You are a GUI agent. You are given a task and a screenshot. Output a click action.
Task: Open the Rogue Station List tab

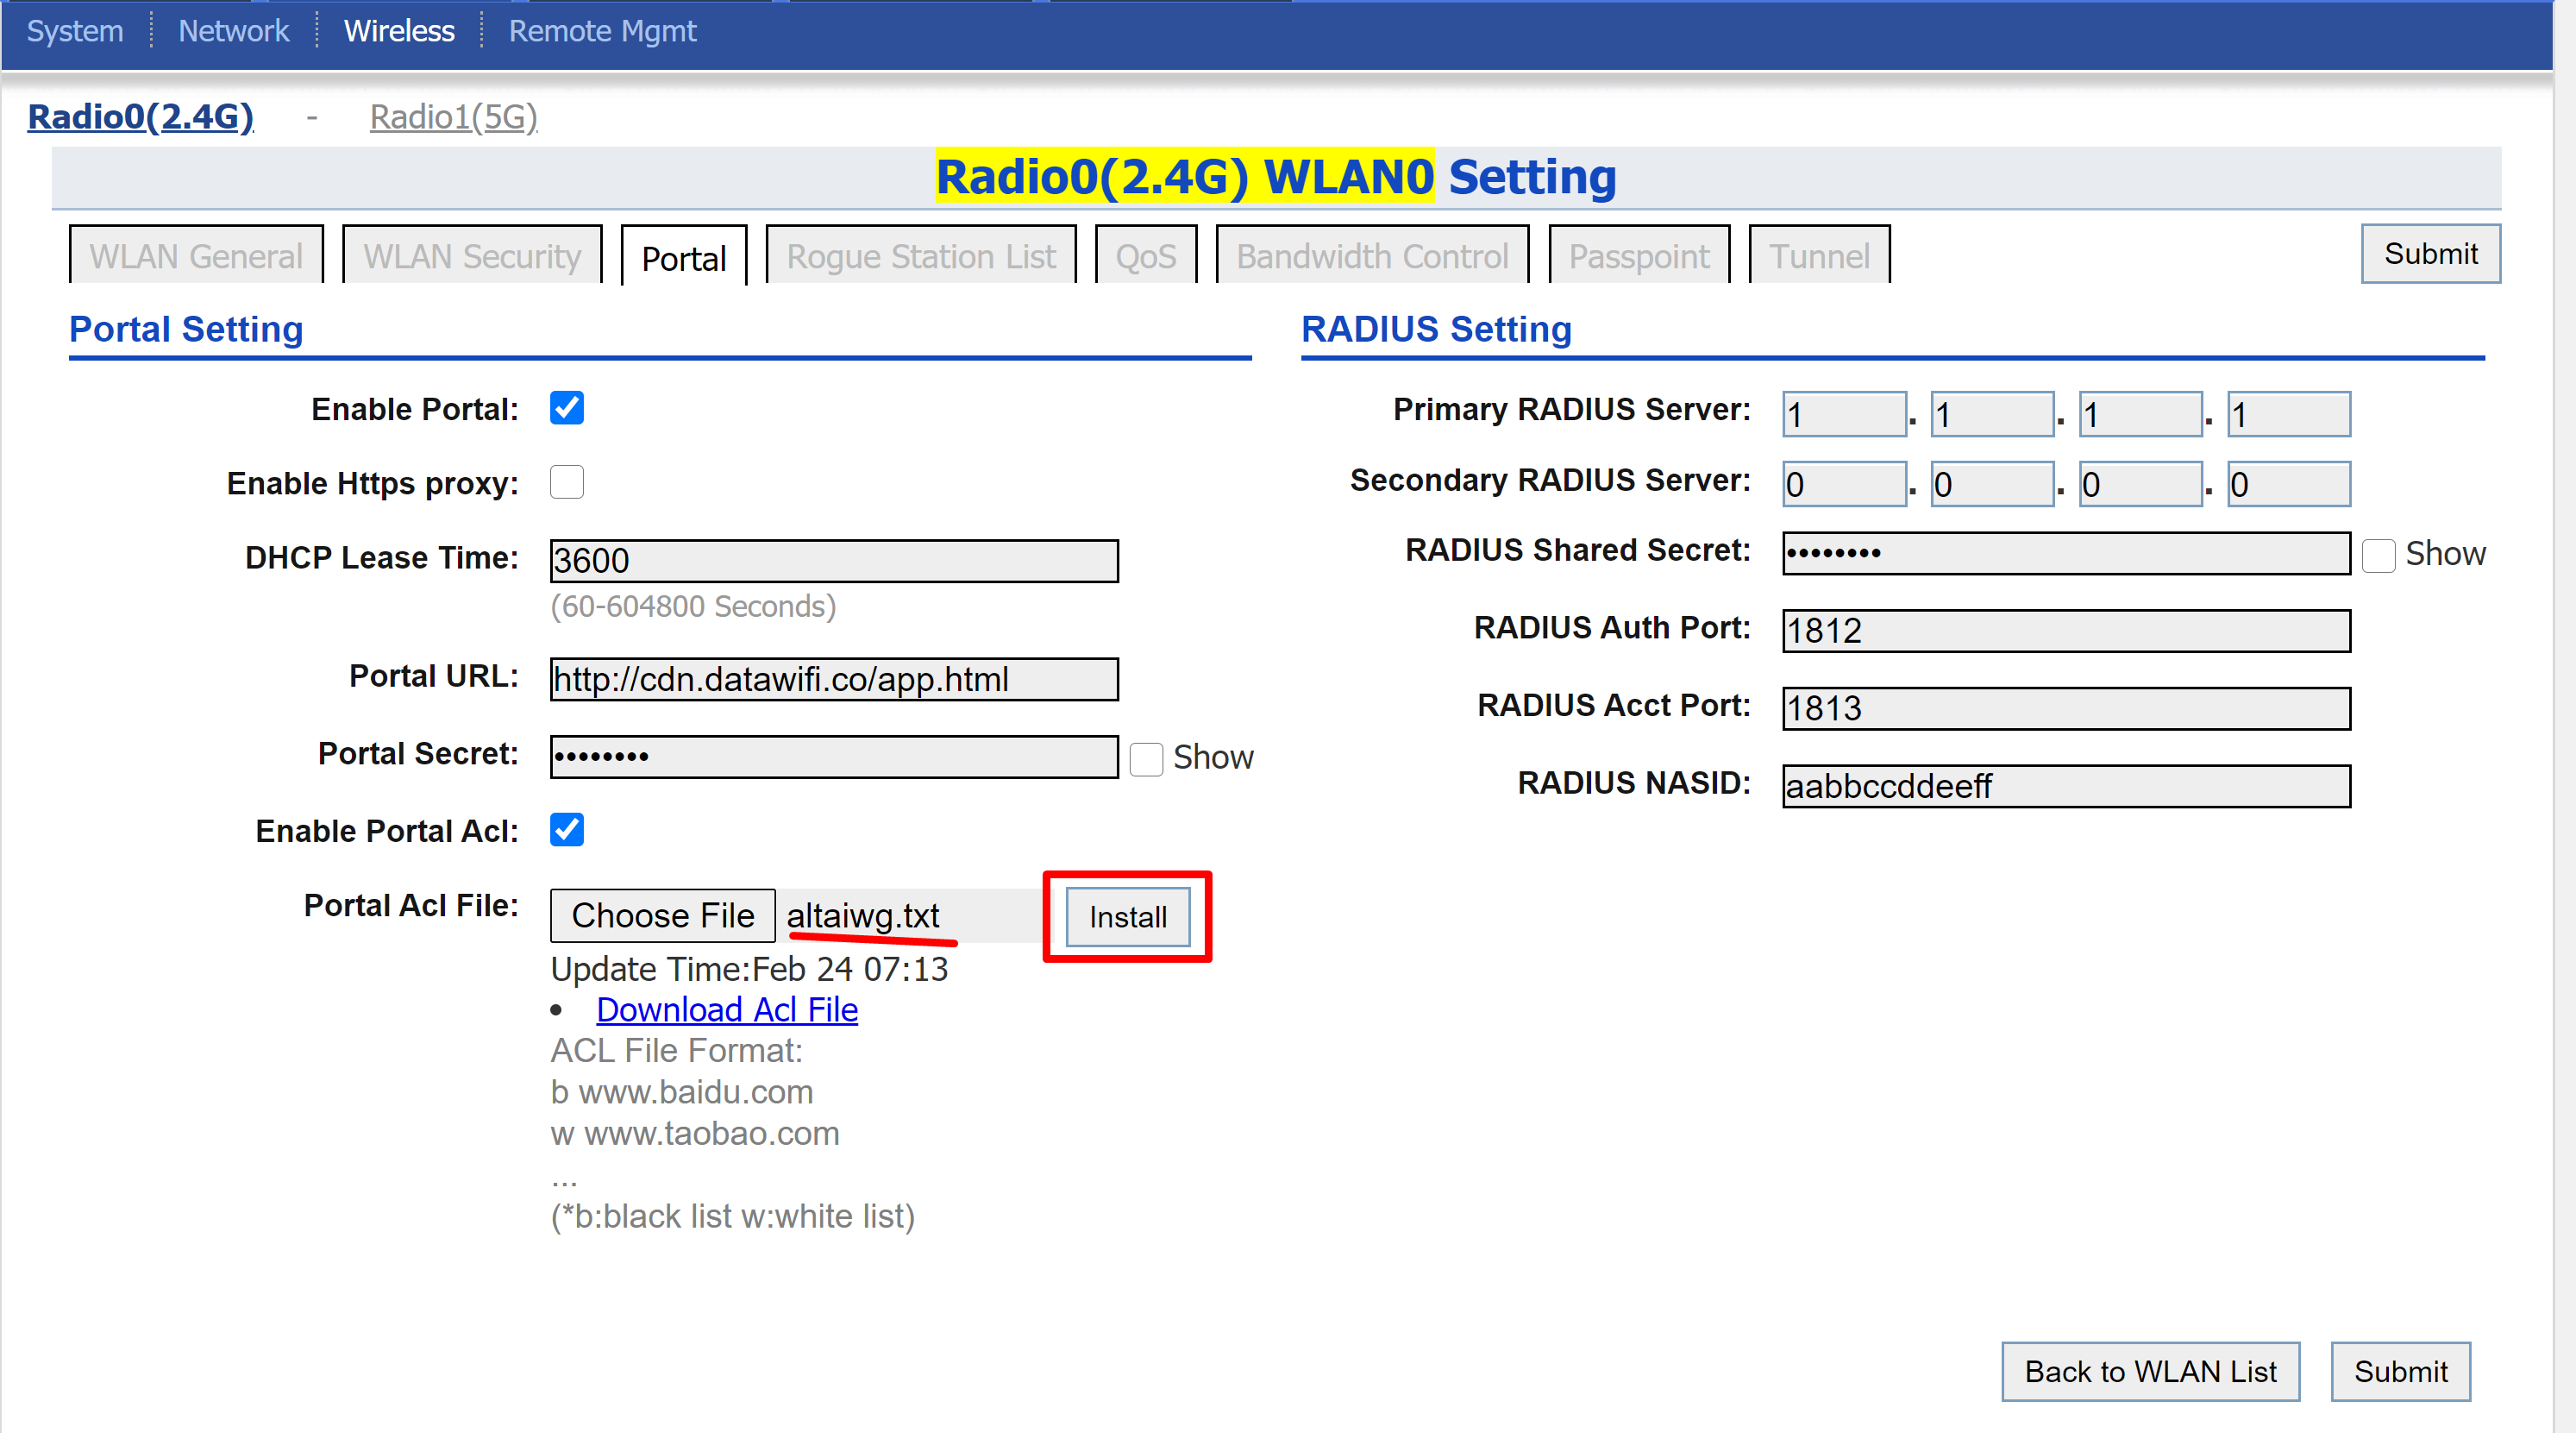click(920, 256)
